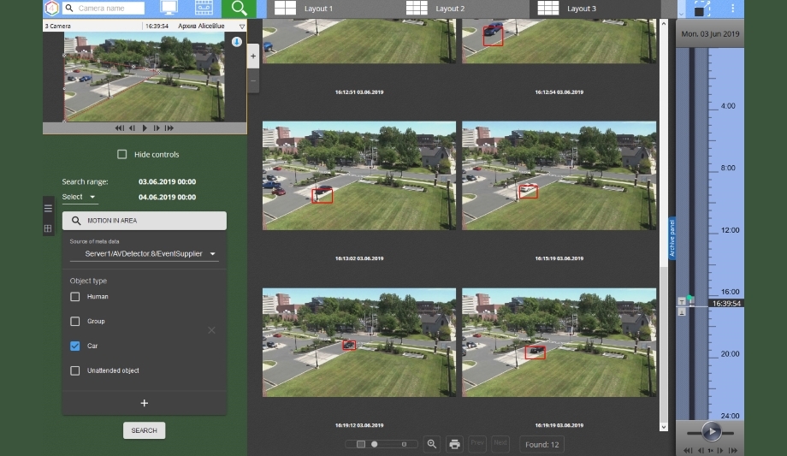
Task: Click the Архив AliceBlue archive label
Action: pos(201,26)
